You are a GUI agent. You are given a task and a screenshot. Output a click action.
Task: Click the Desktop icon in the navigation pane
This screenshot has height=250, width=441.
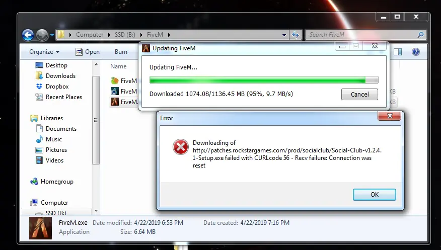[x=39, y=65]
